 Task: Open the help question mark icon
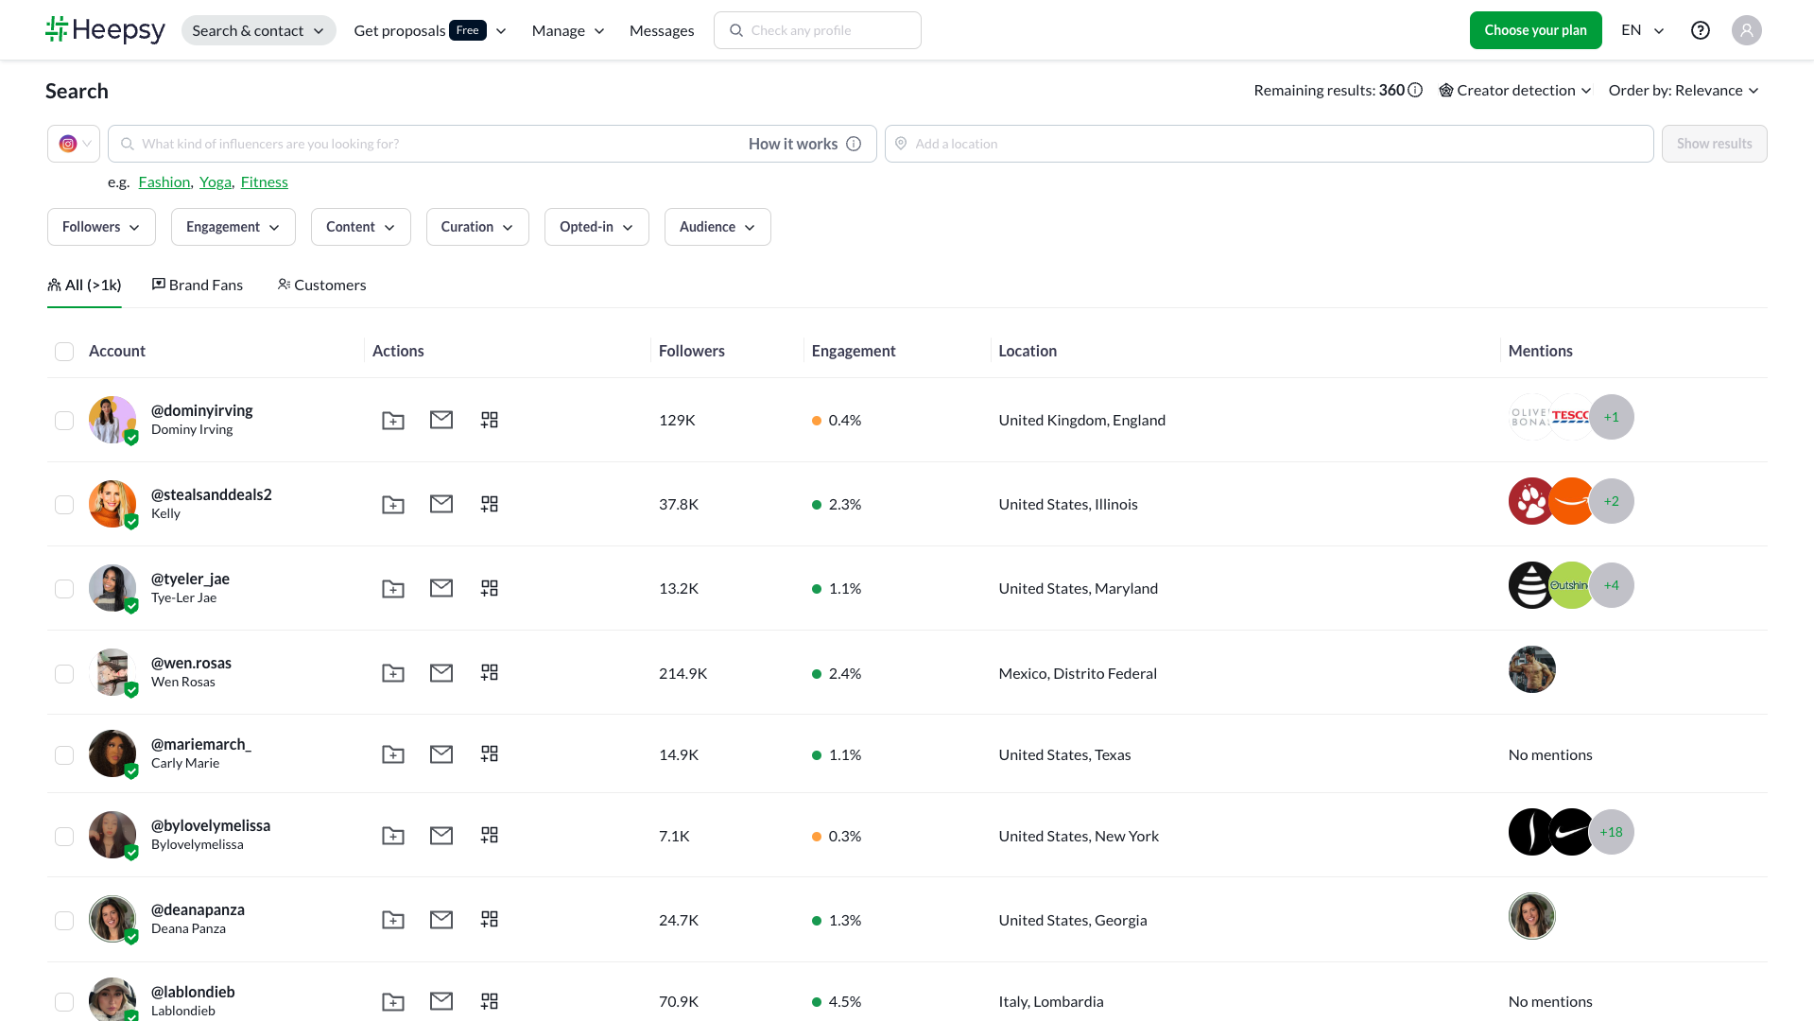[x=1700, y=30]
